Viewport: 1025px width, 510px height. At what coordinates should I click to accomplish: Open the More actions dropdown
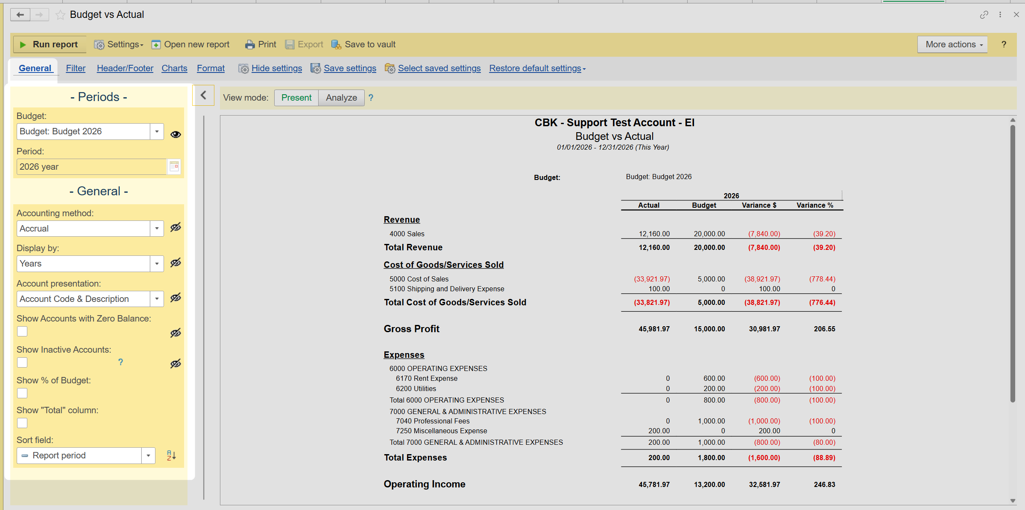click(952, 44)
